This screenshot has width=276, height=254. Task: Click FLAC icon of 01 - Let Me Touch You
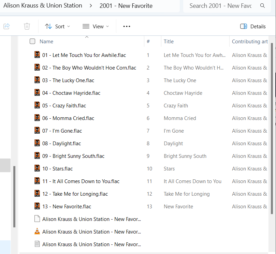point(37,55)
